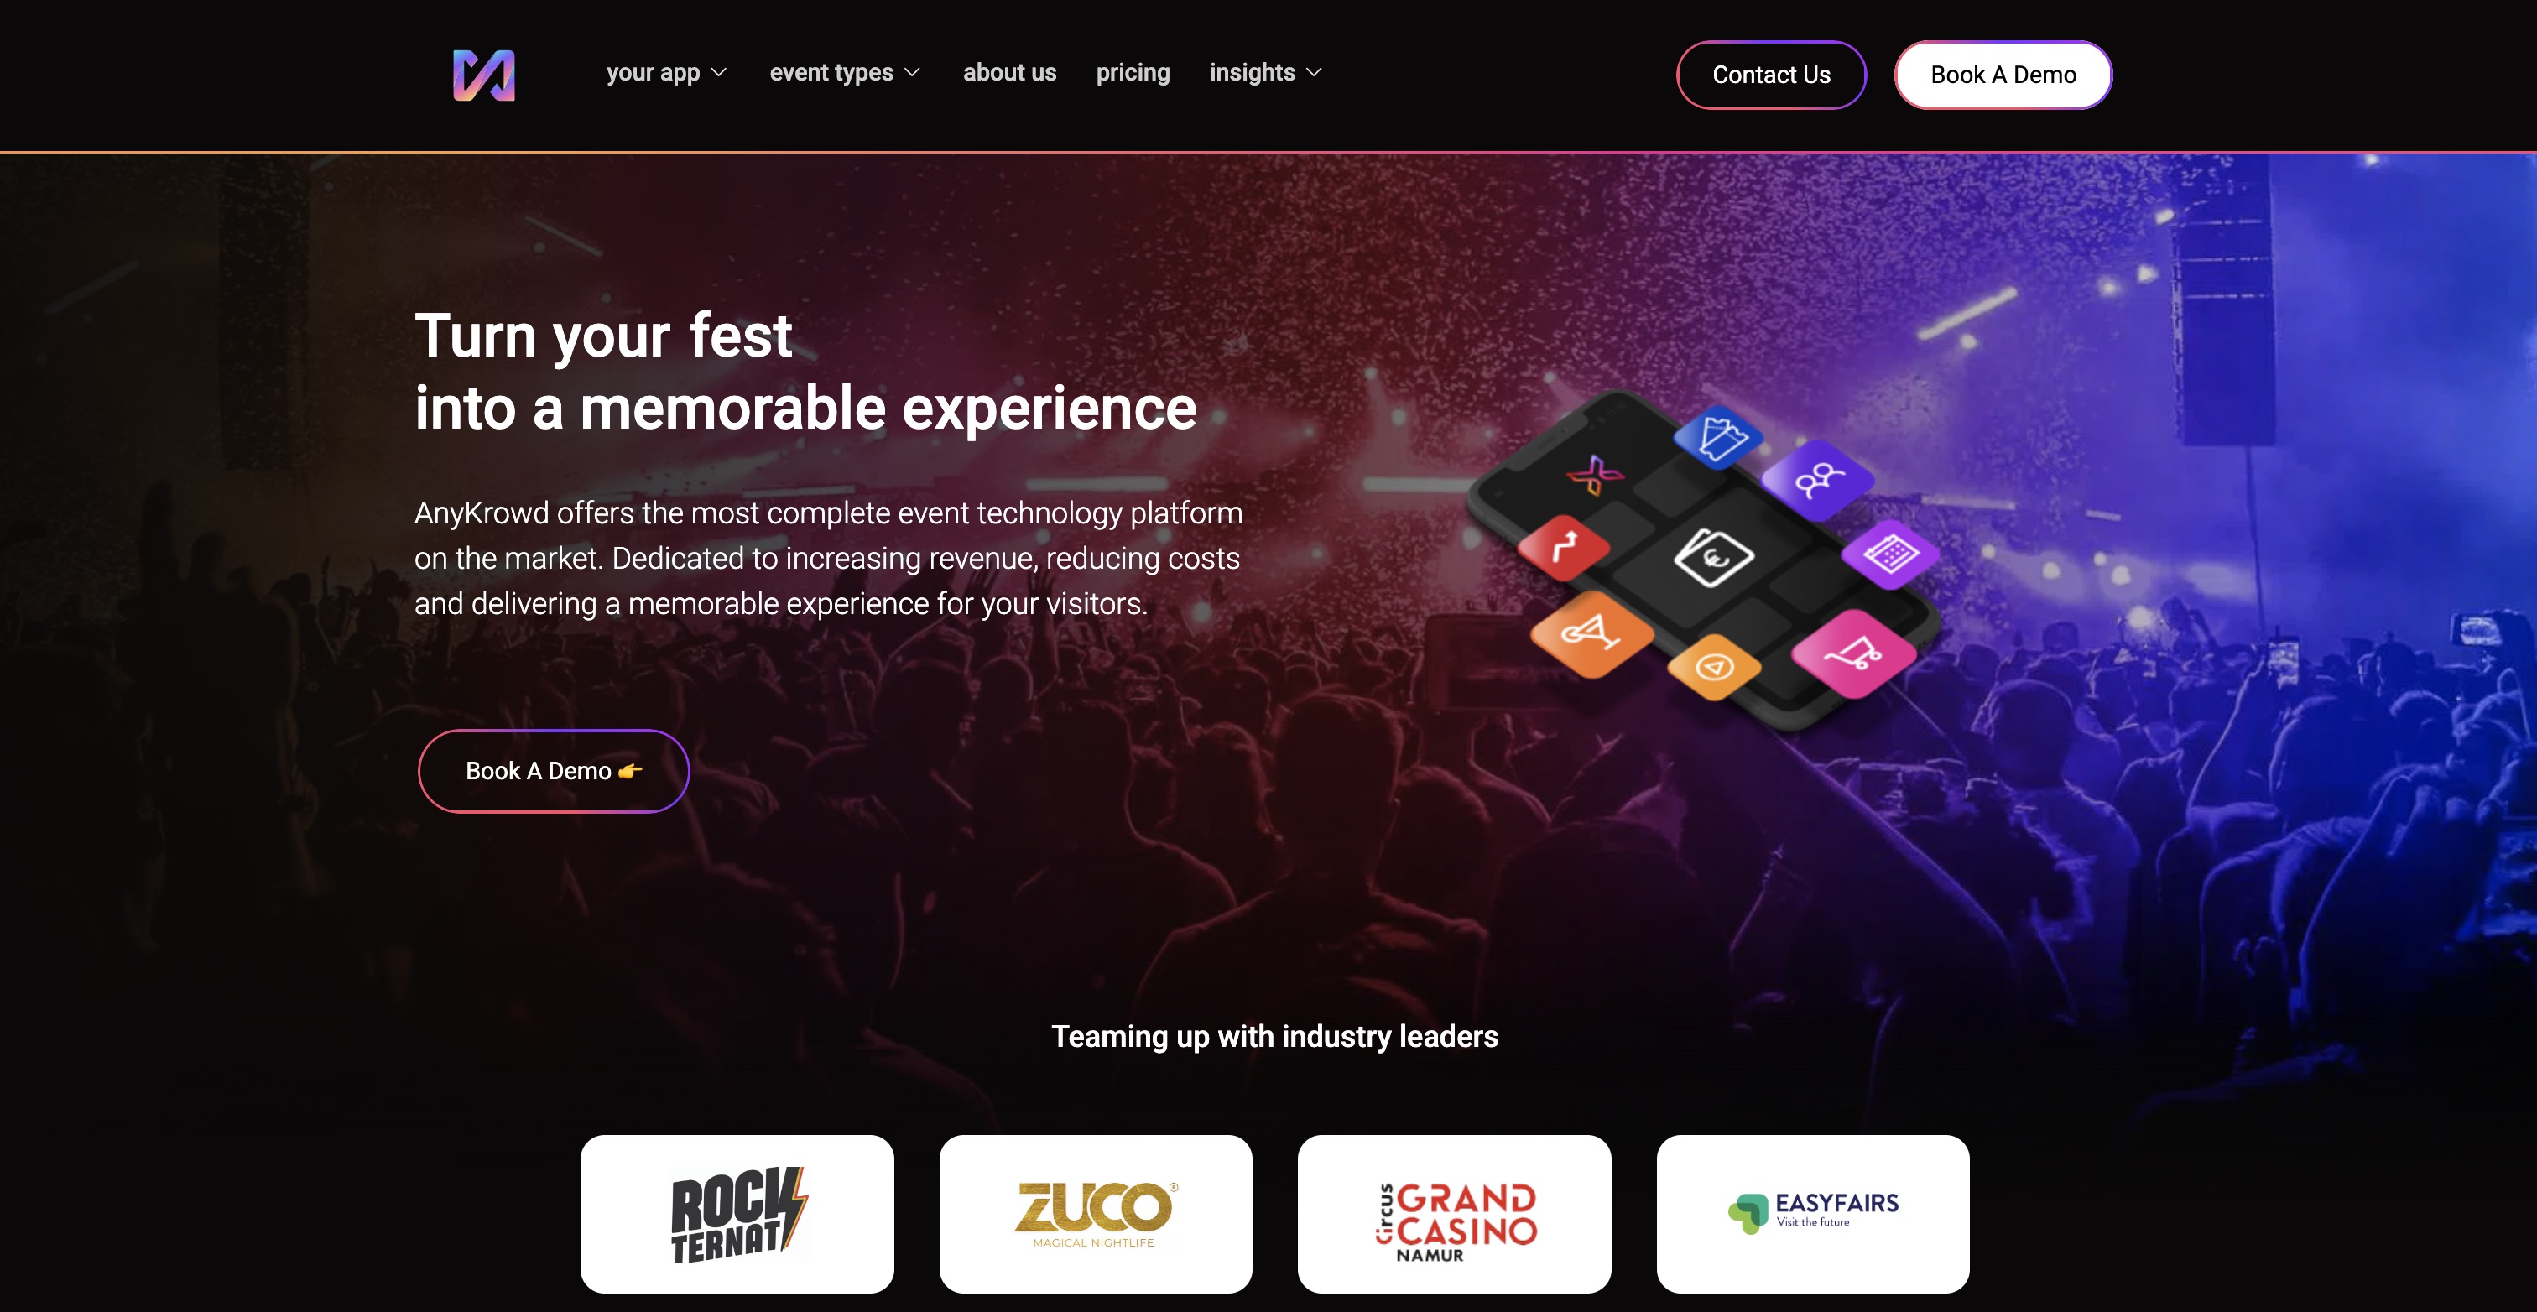Open the Zuco Magical Nightlife logo card
Screen dimensions: 2537x1312
point(1095,1214)
